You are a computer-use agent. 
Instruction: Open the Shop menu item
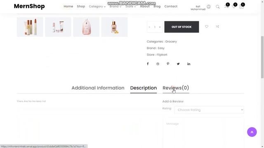point(81,7)
